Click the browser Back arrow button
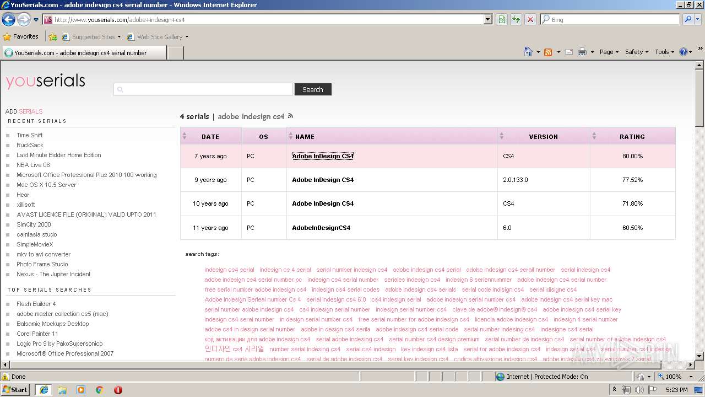Image resolution: width=705 pixels, height=397 pixels. coord(9,19)
